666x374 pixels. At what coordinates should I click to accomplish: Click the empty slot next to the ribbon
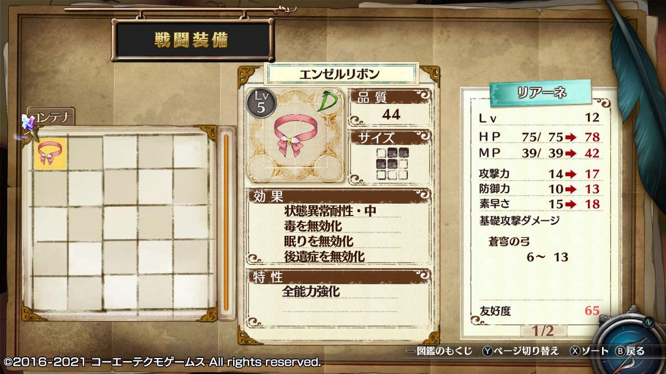[85, 153]
